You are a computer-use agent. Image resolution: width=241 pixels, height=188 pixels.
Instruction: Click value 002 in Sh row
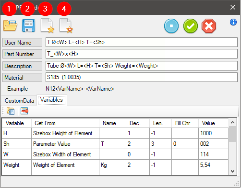pyautogui.click(x=213, y=144)
